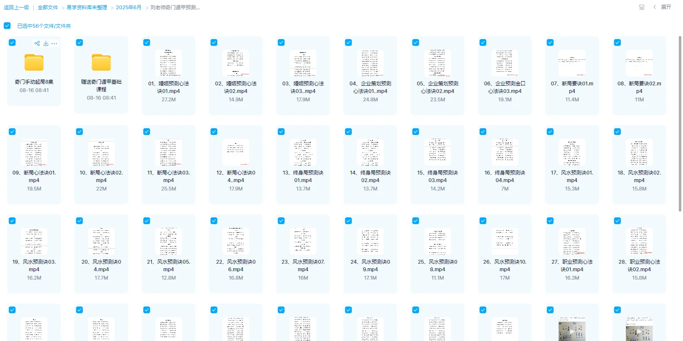Click file name 09、断局心法诀01.mp4
683x341 pixels.
pyautogui.click(x=34, y=176)
